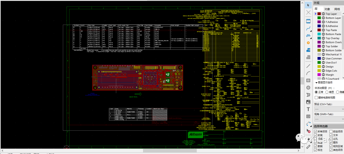Select the draw arc tool
Image resolution: width=344 pixels, height=154 pixels.
tap(308, 73)
